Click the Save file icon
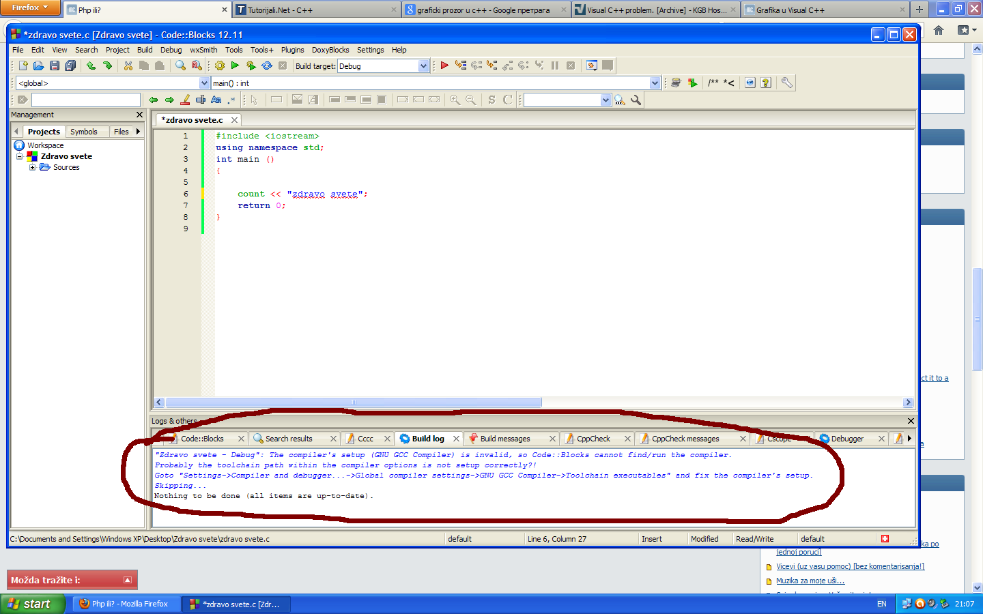The image size is (983, 614). [x=55, y=65]
